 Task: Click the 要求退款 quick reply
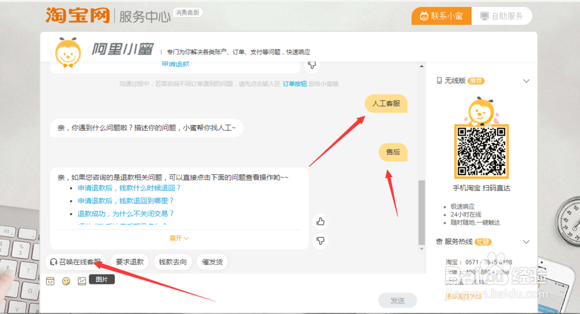[x=129, y=262]
